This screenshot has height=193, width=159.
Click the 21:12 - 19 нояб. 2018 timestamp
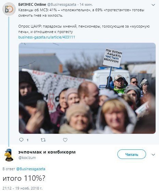[x=23, y=188]
